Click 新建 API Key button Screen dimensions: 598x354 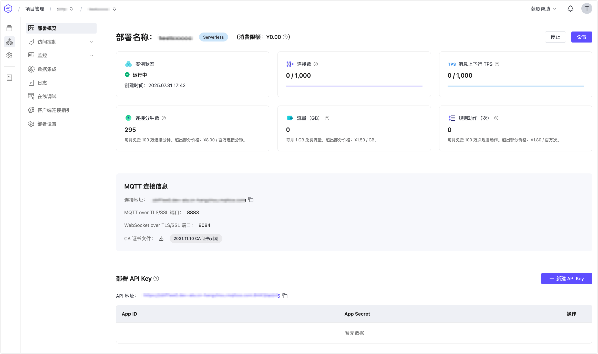pos(566,278)
